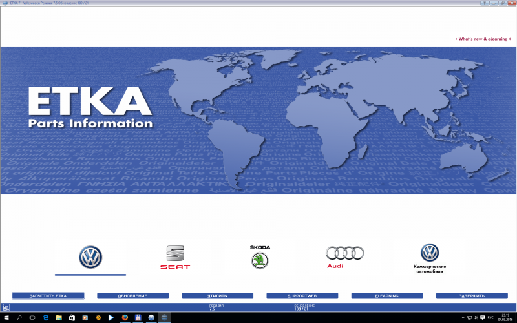This screenshot has height=323, width=517.
Task: Select the Audi brand logo
Action: click(x=344, y=257)
